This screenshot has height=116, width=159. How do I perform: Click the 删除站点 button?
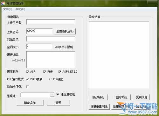122,97
